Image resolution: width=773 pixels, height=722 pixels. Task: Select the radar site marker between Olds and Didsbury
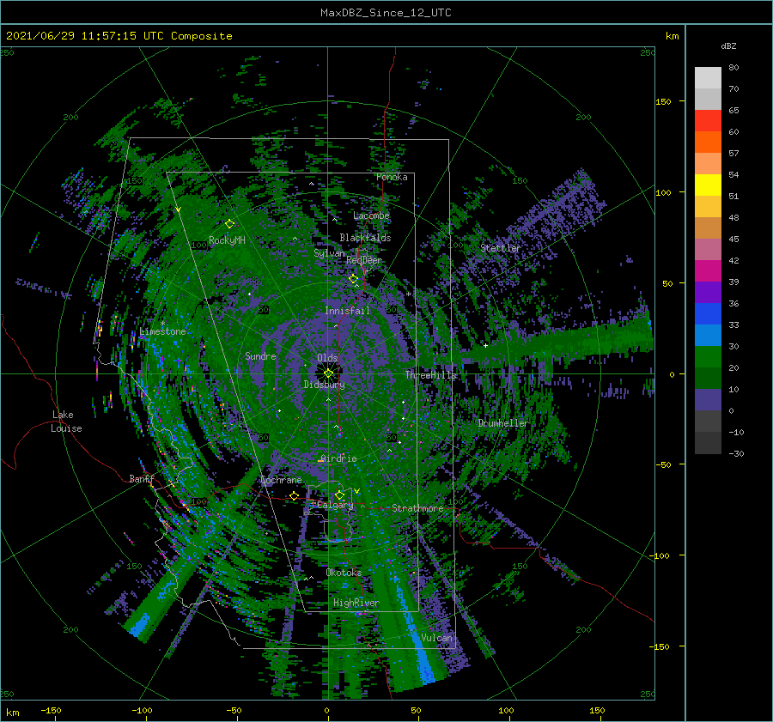tap(328, 373)
